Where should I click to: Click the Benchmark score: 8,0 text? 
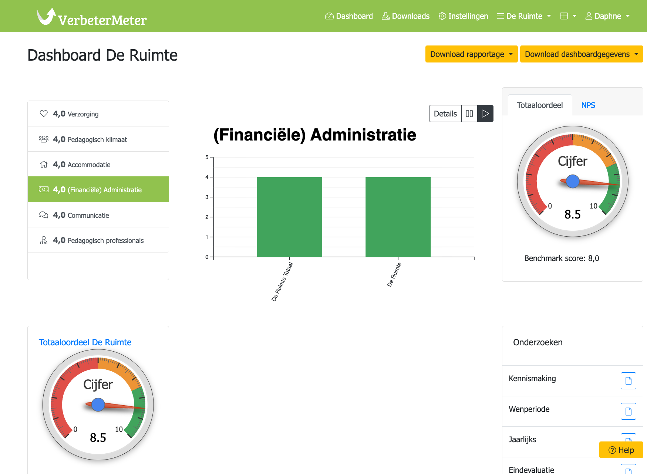point(562,258)
